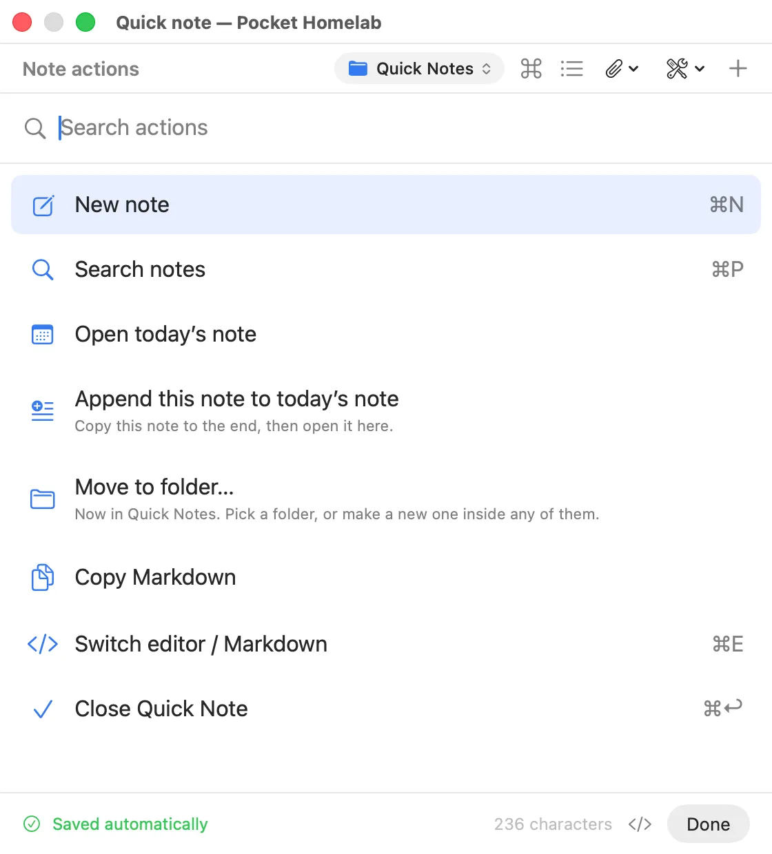Click the window title Quick note — Pocket Homelab
772x854 pixels.
(248, 23)
